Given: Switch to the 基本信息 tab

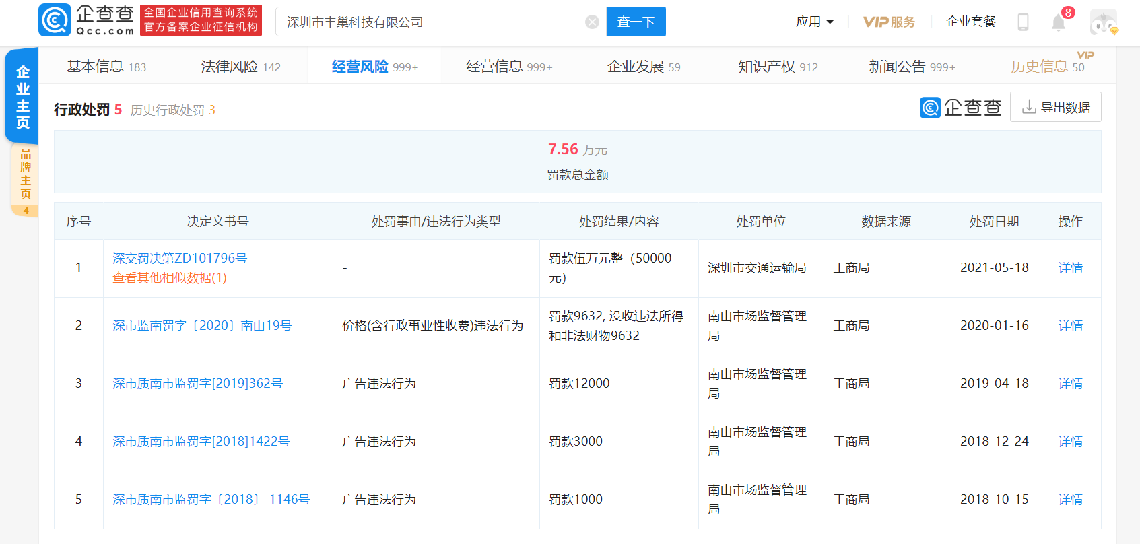Looking at the screenshot, I should (x=106, y=67).
